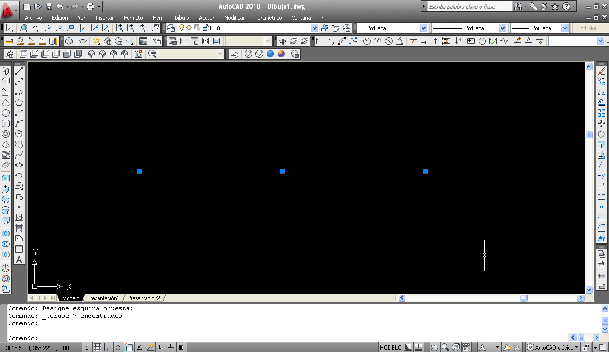The width and height of the screenshot is (609, 352).
Task: Enable ORTO mode in the status bar
Action: click(108, 347)
